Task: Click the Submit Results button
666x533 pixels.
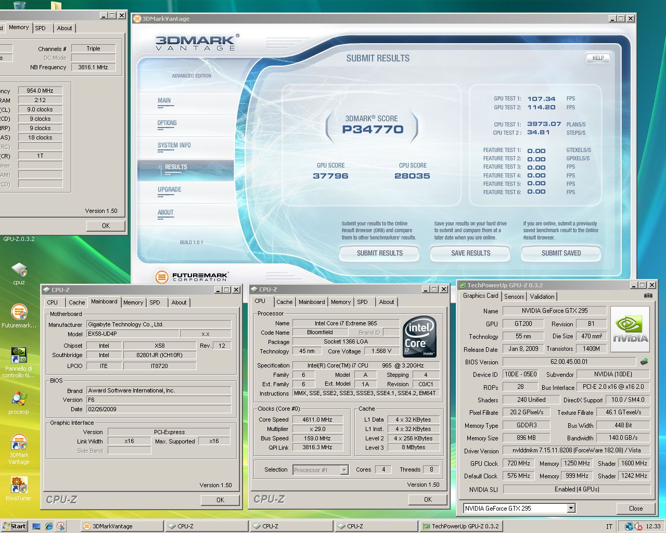Action: [380, 253]
